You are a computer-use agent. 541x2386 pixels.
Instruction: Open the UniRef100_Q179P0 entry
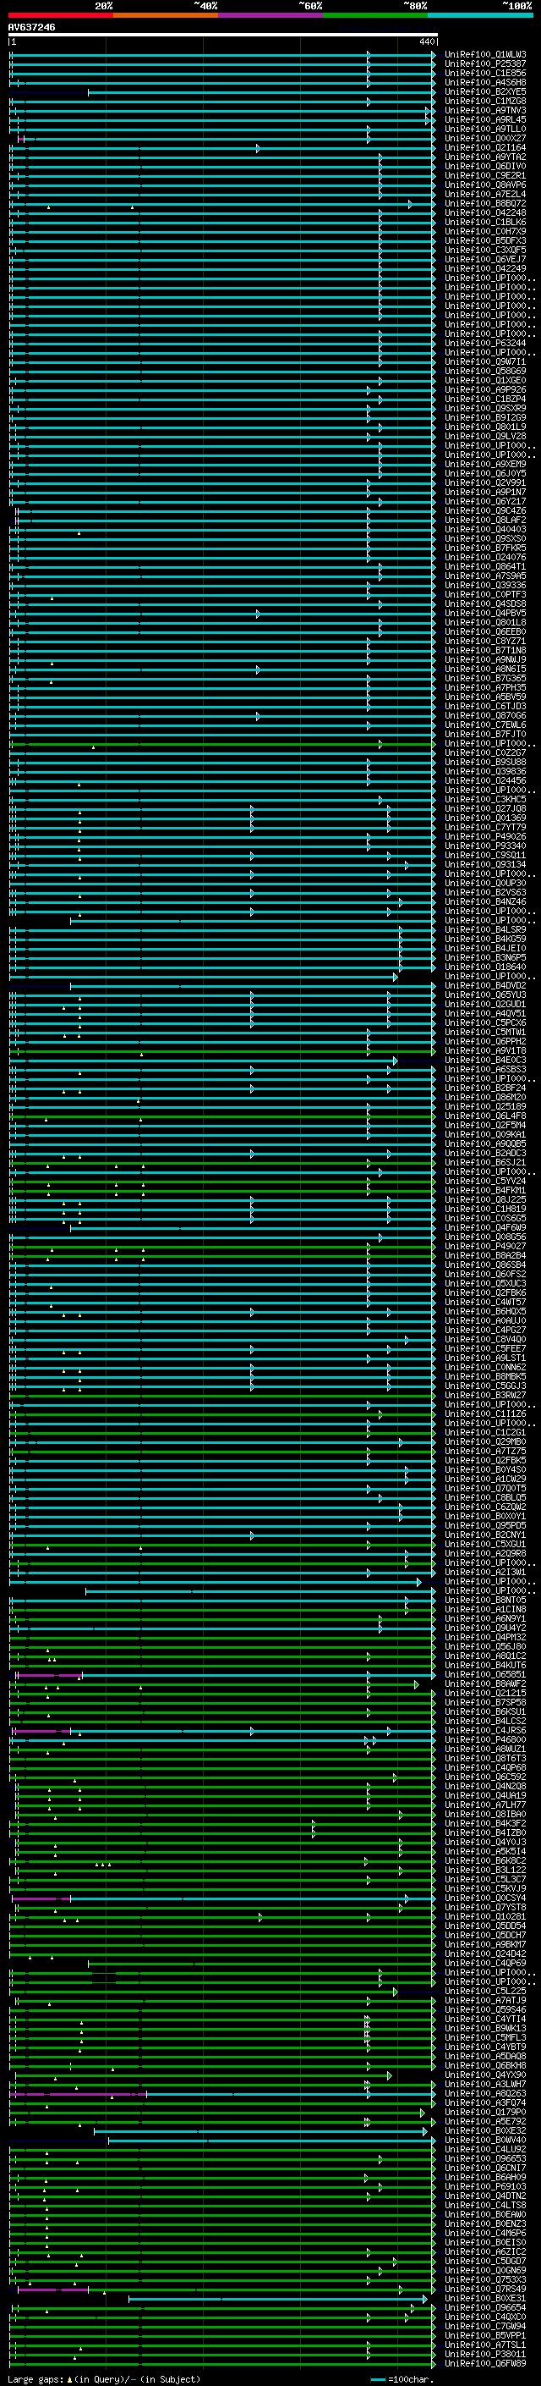pyautogui.click(x=485, y=2112)
